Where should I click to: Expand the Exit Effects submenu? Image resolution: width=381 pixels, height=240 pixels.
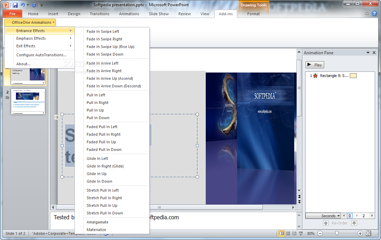coord(39,46)
